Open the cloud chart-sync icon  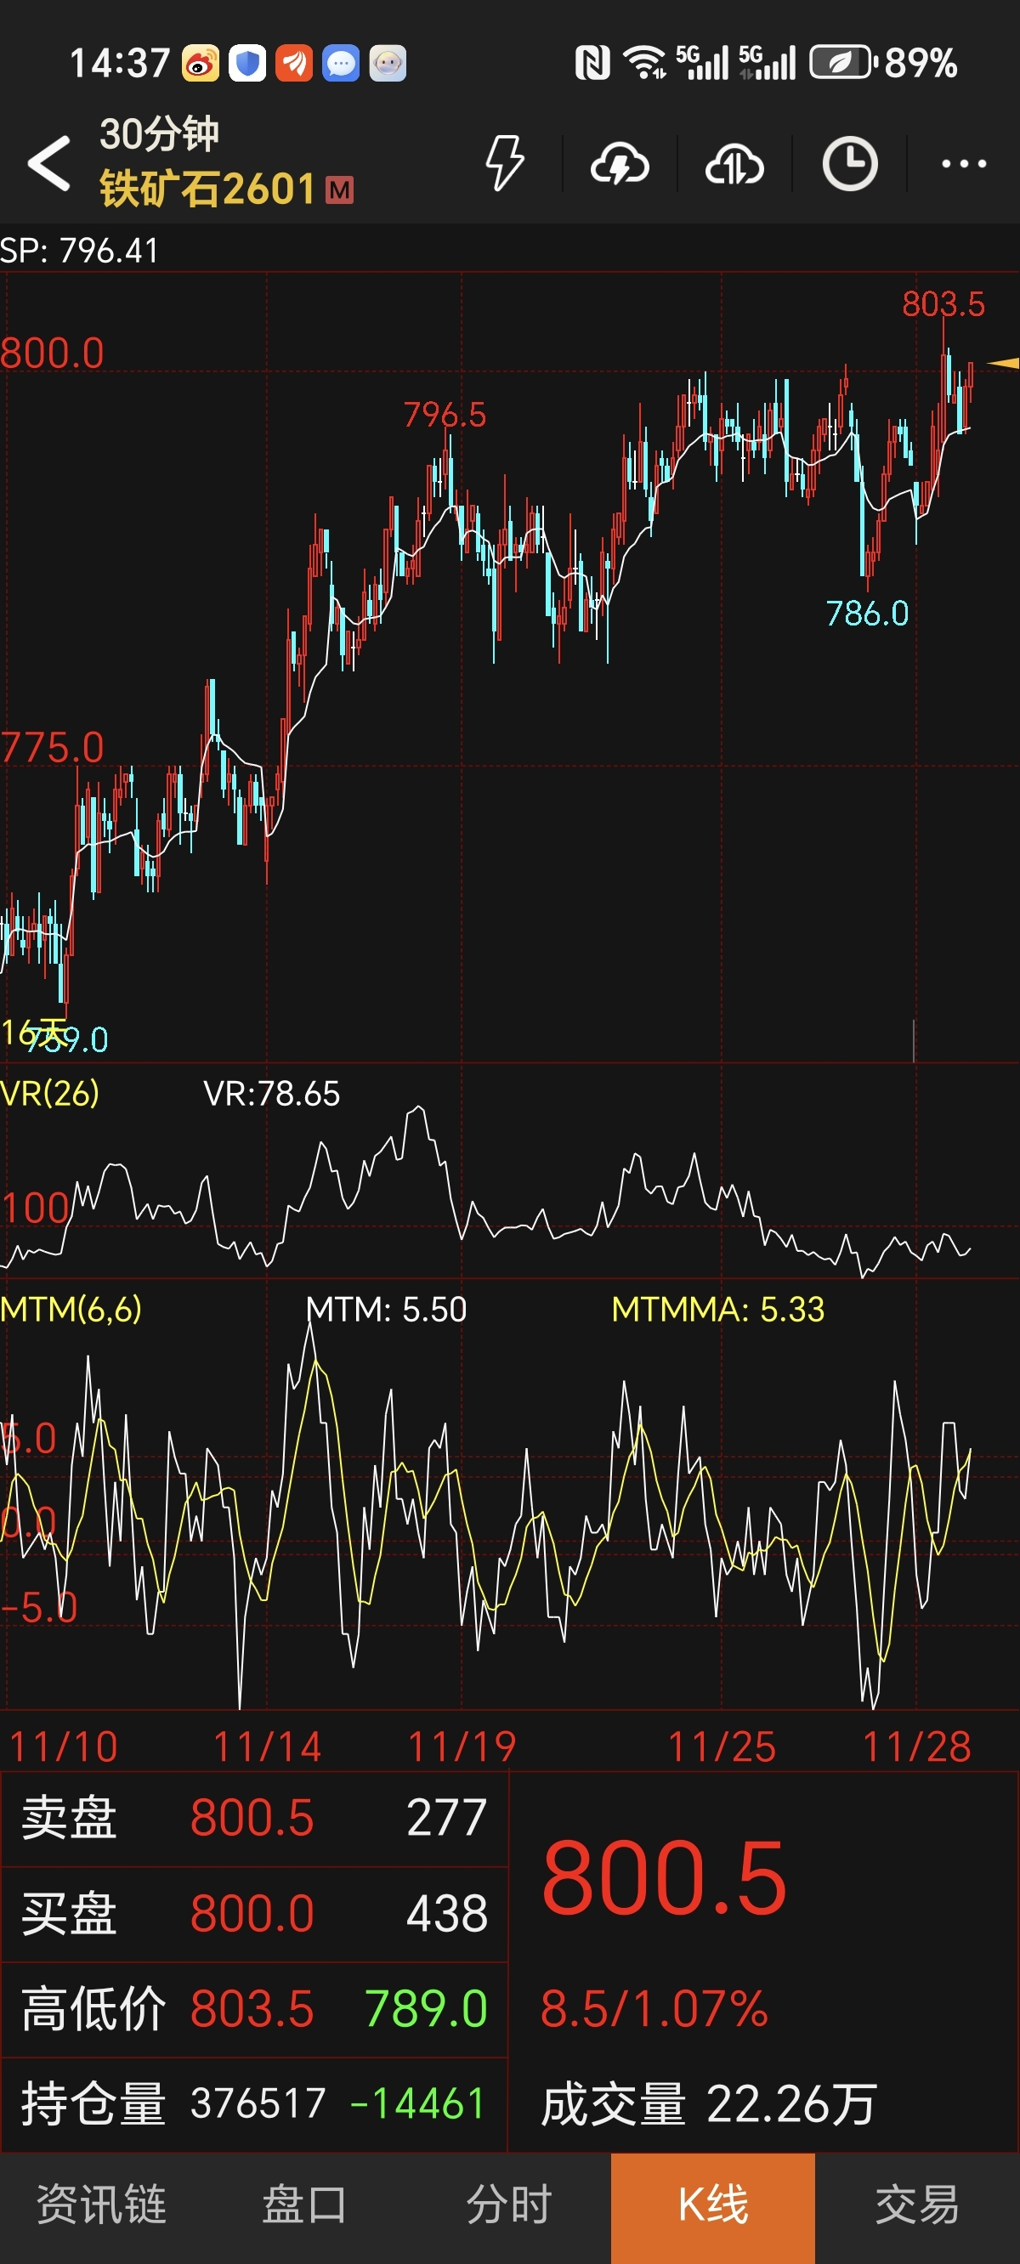pos(734,163)
